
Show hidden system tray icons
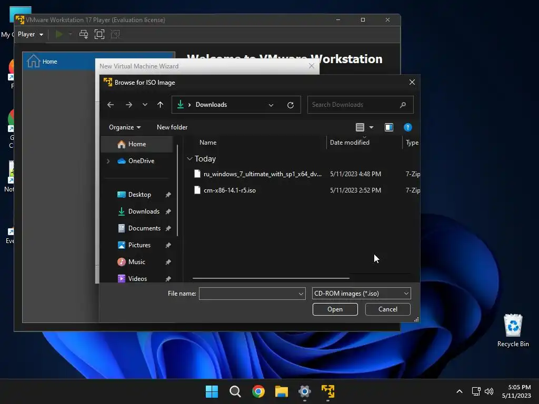tap(459, 391)
